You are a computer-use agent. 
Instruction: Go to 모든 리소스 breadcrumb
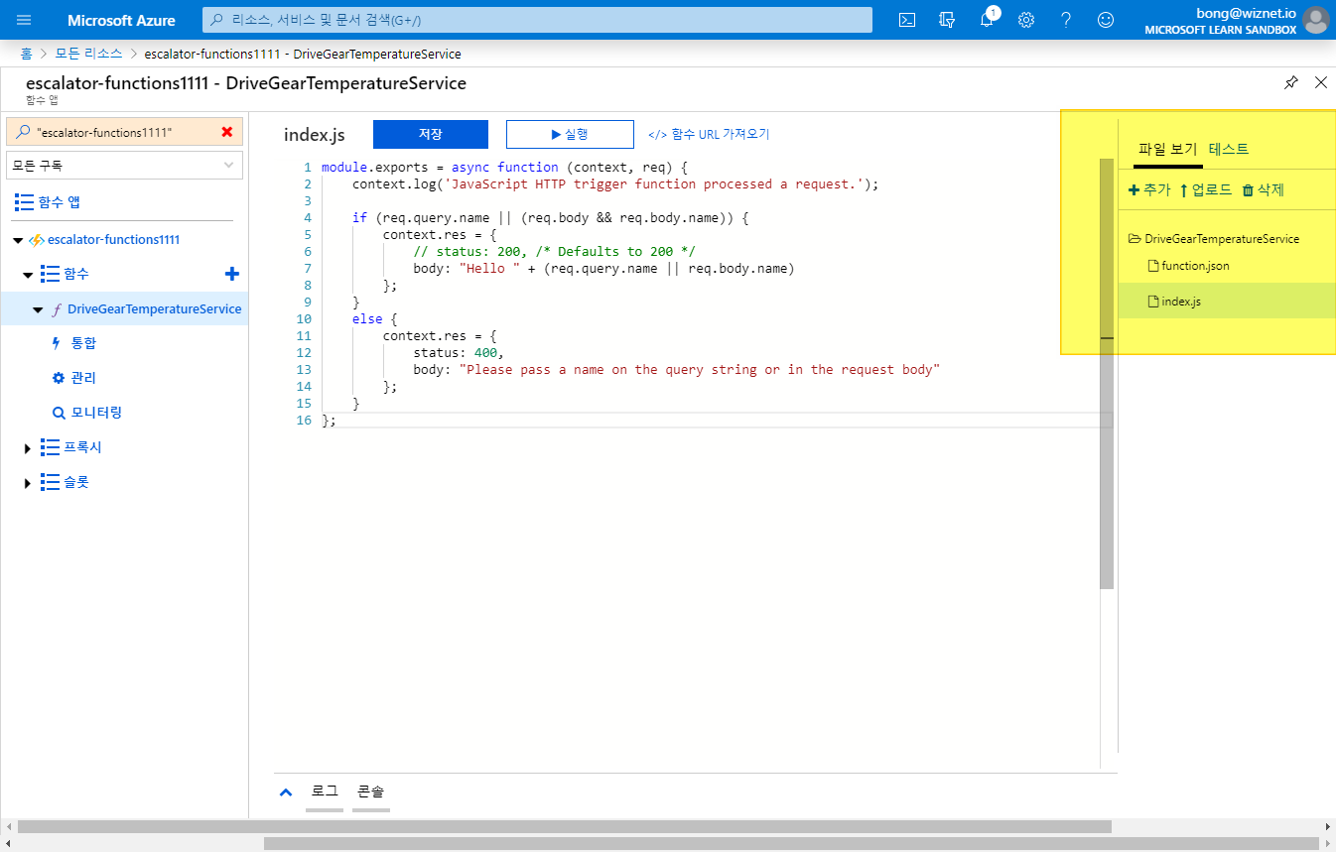click(x=89, y=54)
